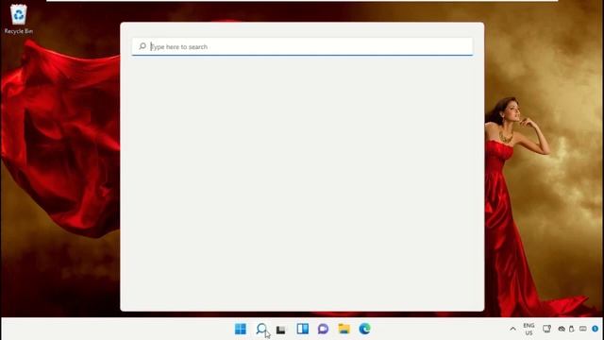This screenshot has height=340, width=604.
Task: Open the ENG US language switcher
Action: point(528,330)
